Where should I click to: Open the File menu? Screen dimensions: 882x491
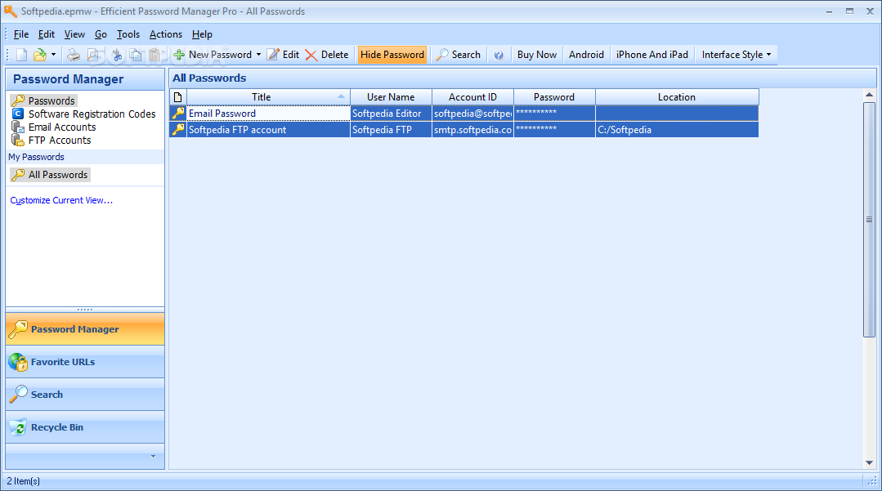pos(20,34)
